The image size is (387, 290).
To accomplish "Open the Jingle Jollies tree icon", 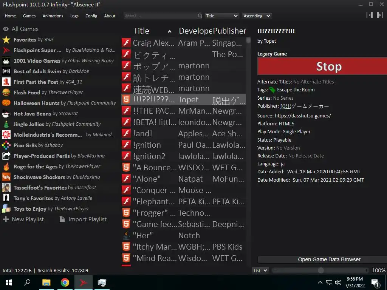I will click(x=6, y=124).
